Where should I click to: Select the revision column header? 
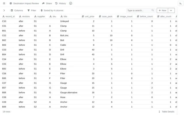coord(24,16)
